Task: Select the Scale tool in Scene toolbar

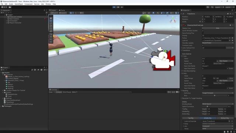Action: (x=51, y=26)
